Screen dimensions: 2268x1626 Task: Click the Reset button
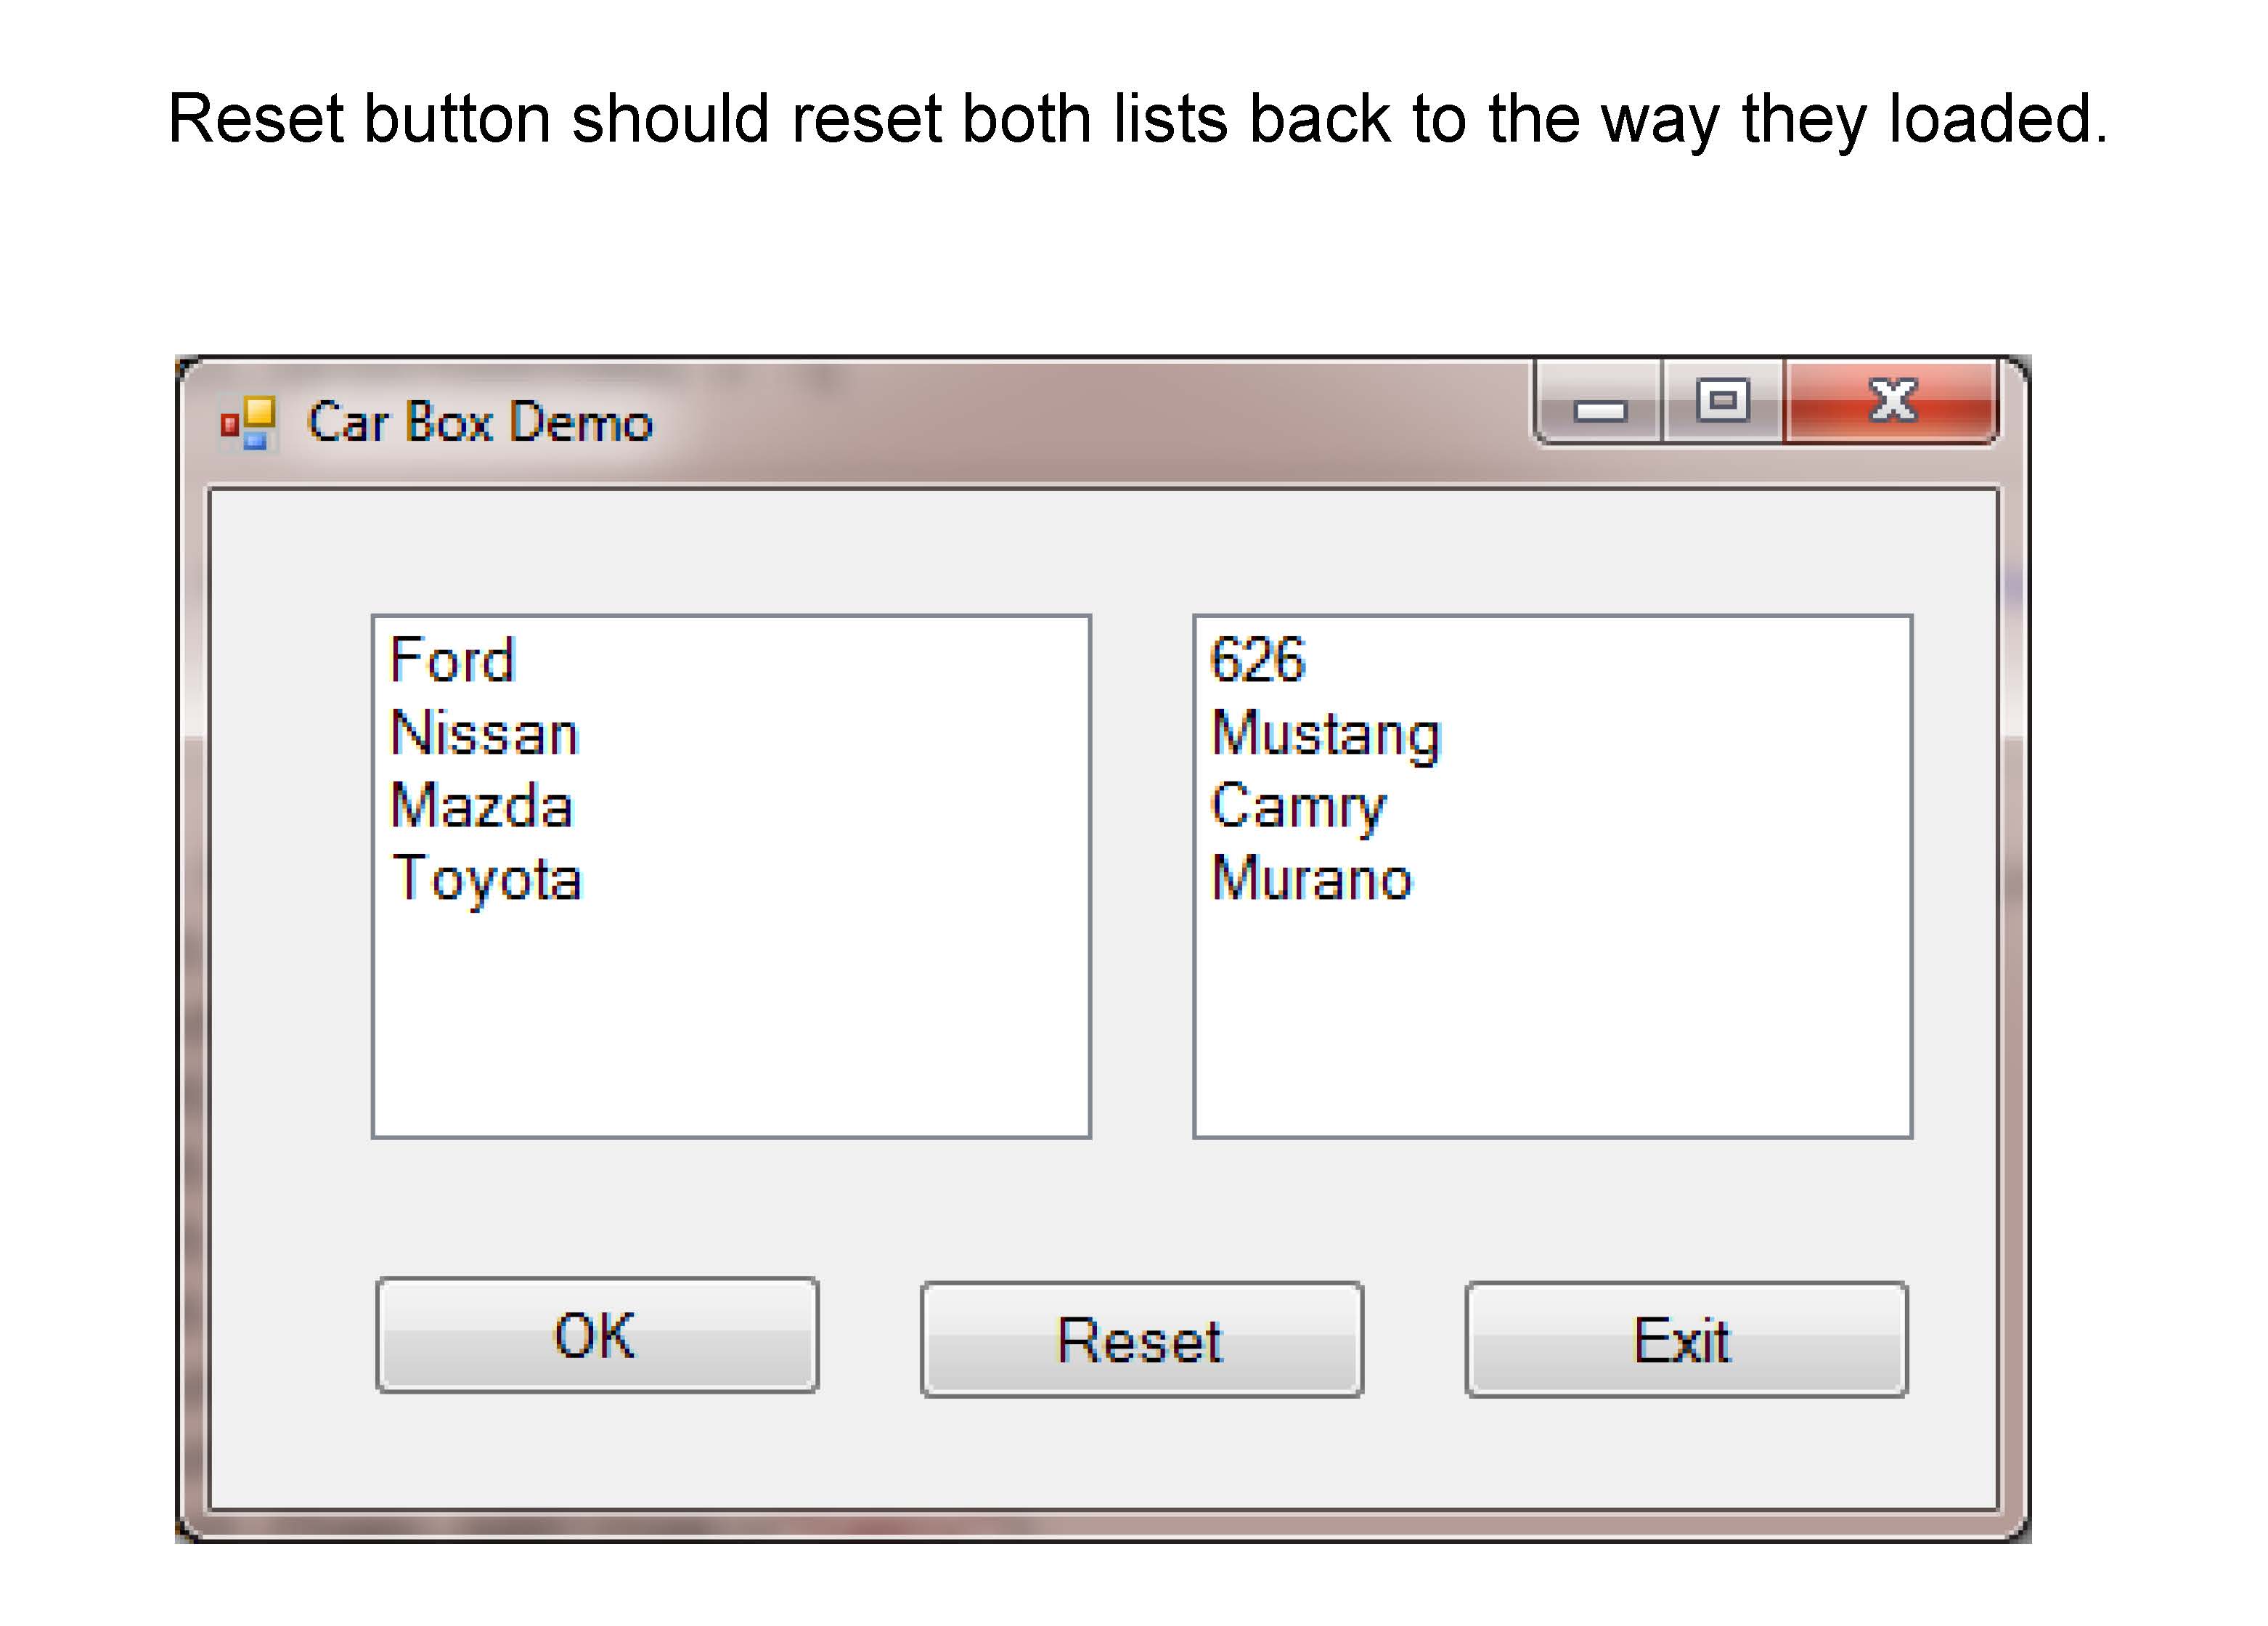point(1141,1339)
